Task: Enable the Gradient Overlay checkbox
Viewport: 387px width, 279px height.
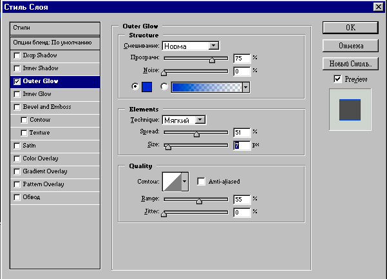Action: (17, 171)
